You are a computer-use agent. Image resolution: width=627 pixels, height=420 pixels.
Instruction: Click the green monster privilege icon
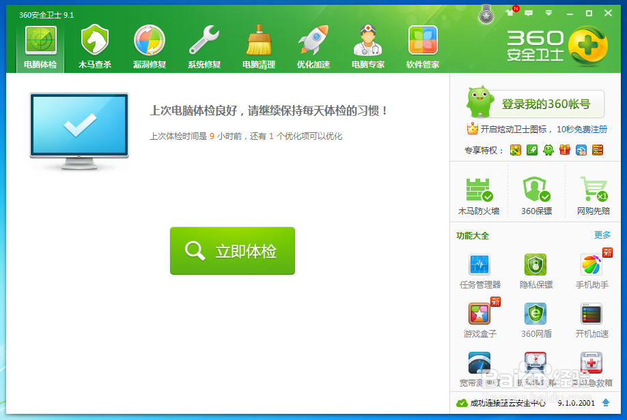click(548, 150)
